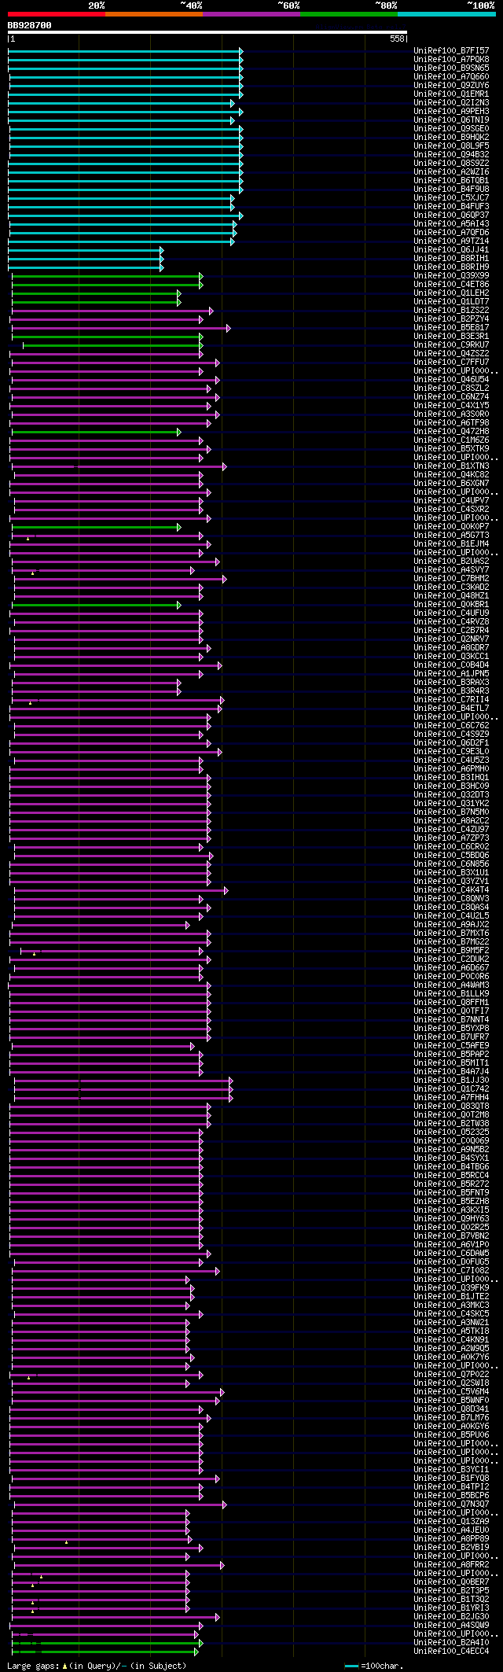The width and height of the screenshot is (503, 1672).
Task: Click the red 20% identity legend bar
Action: click(x=56, y=14)
